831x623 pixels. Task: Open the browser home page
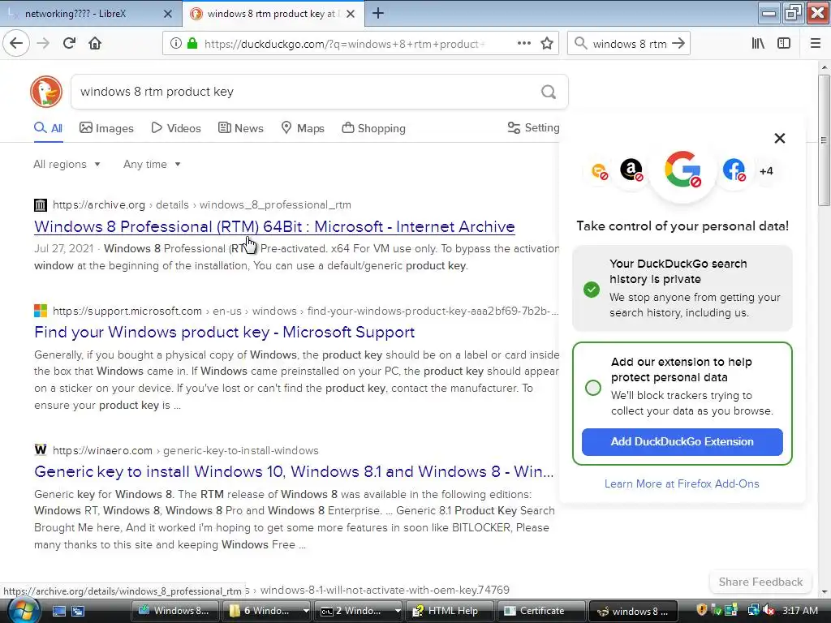coord(95,43)
